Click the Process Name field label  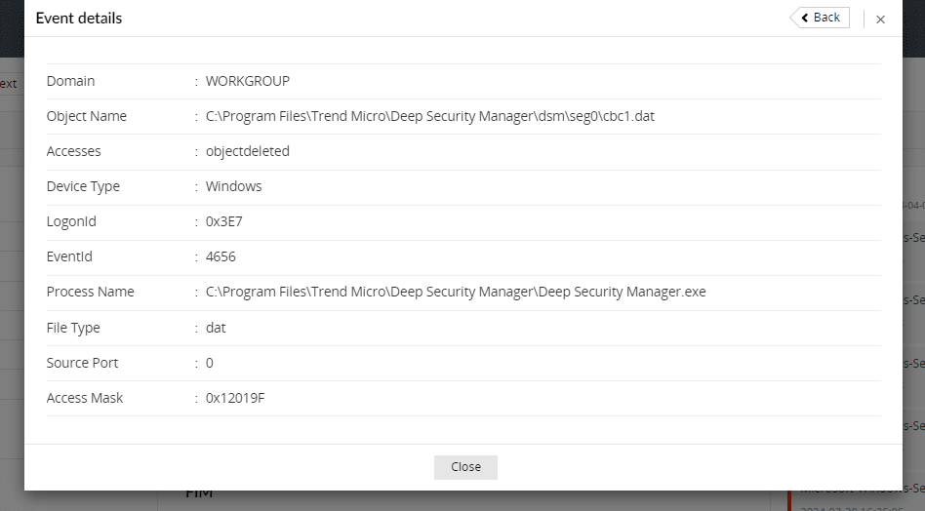91,292
